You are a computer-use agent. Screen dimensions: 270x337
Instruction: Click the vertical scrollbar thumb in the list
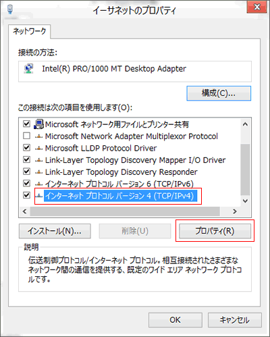tap(245, 170)
